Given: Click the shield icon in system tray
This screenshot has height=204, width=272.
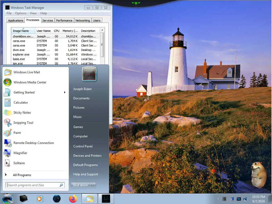Looking at the screenshot, I should click(232, 199).
